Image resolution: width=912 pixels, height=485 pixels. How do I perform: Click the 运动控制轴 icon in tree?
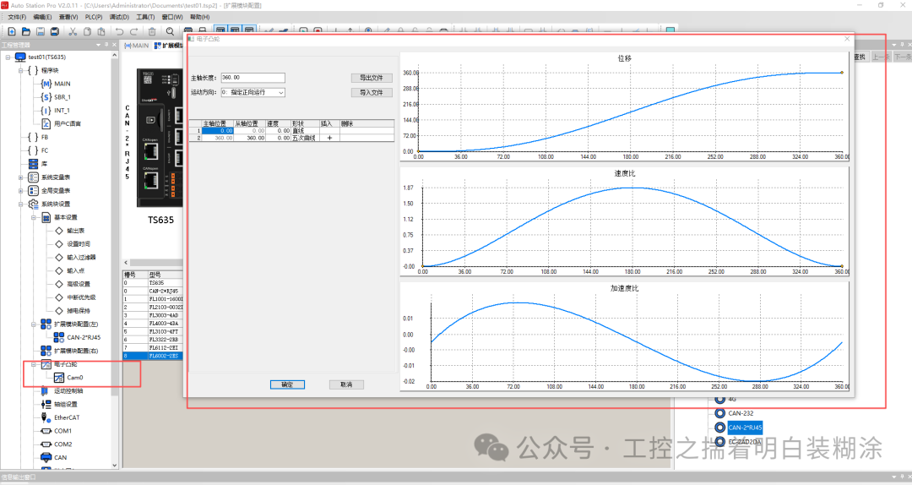click(46, 390)
